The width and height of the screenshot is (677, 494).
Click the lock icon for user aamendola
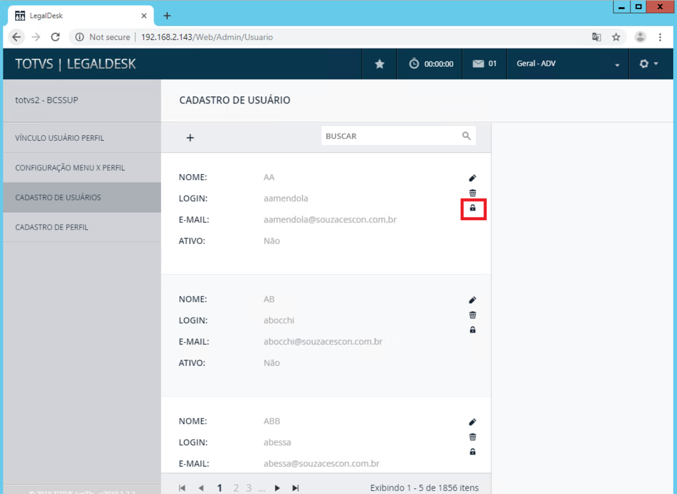473,208
